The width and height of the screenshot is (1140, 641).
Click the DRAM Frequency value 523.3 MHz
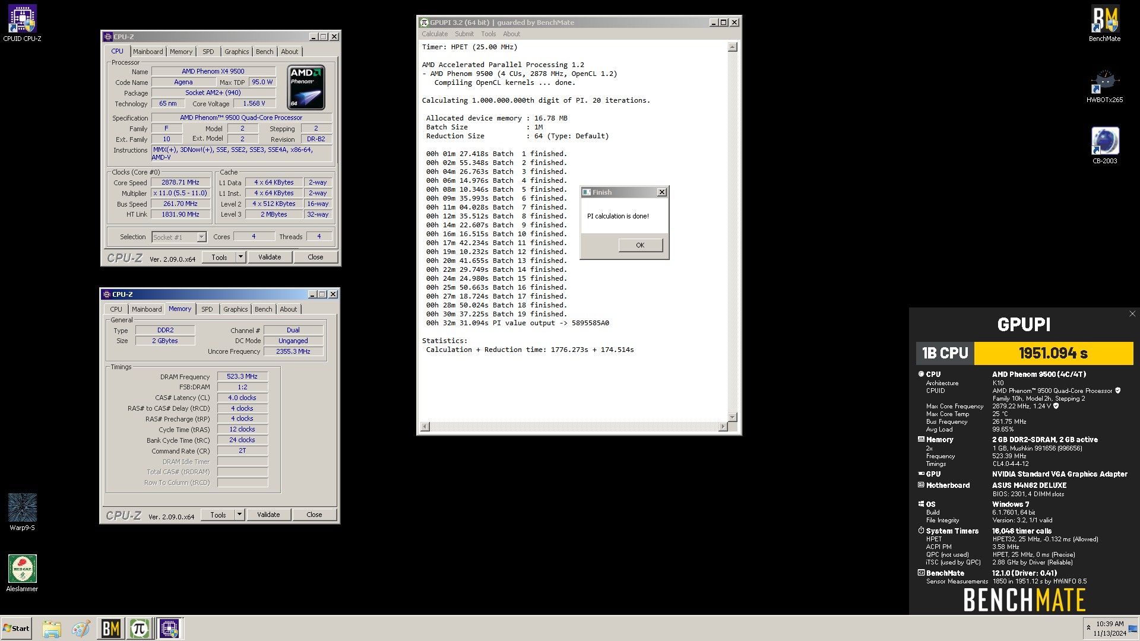242,376
